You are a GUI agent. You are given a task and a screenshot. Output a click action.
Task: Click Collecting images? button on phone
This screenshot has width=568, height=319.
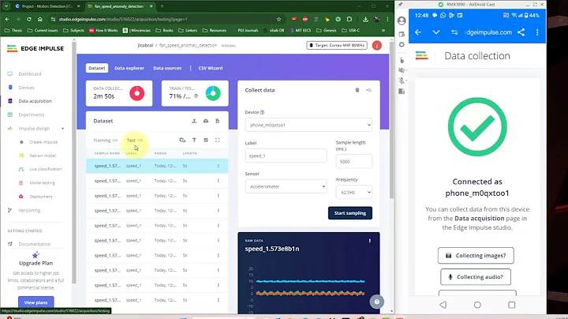point(476,256)
